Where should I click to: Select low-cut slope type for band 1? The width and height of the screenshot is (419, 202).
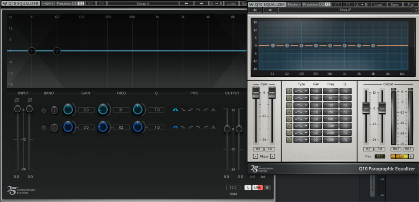click(x=206, y=109)
